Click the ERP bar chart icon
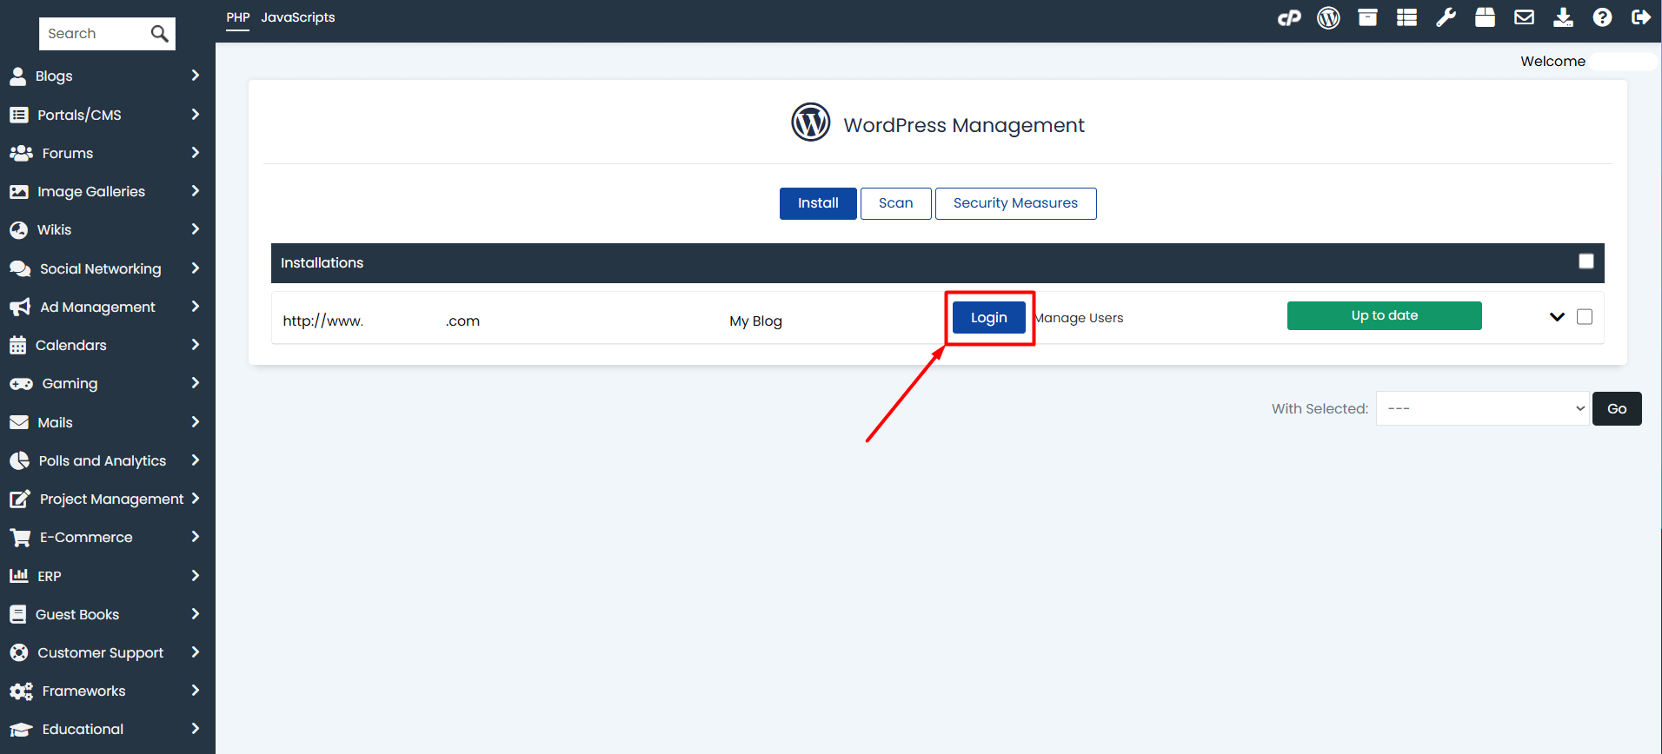This screenshot has width=1662, height=754. point(18,575)
